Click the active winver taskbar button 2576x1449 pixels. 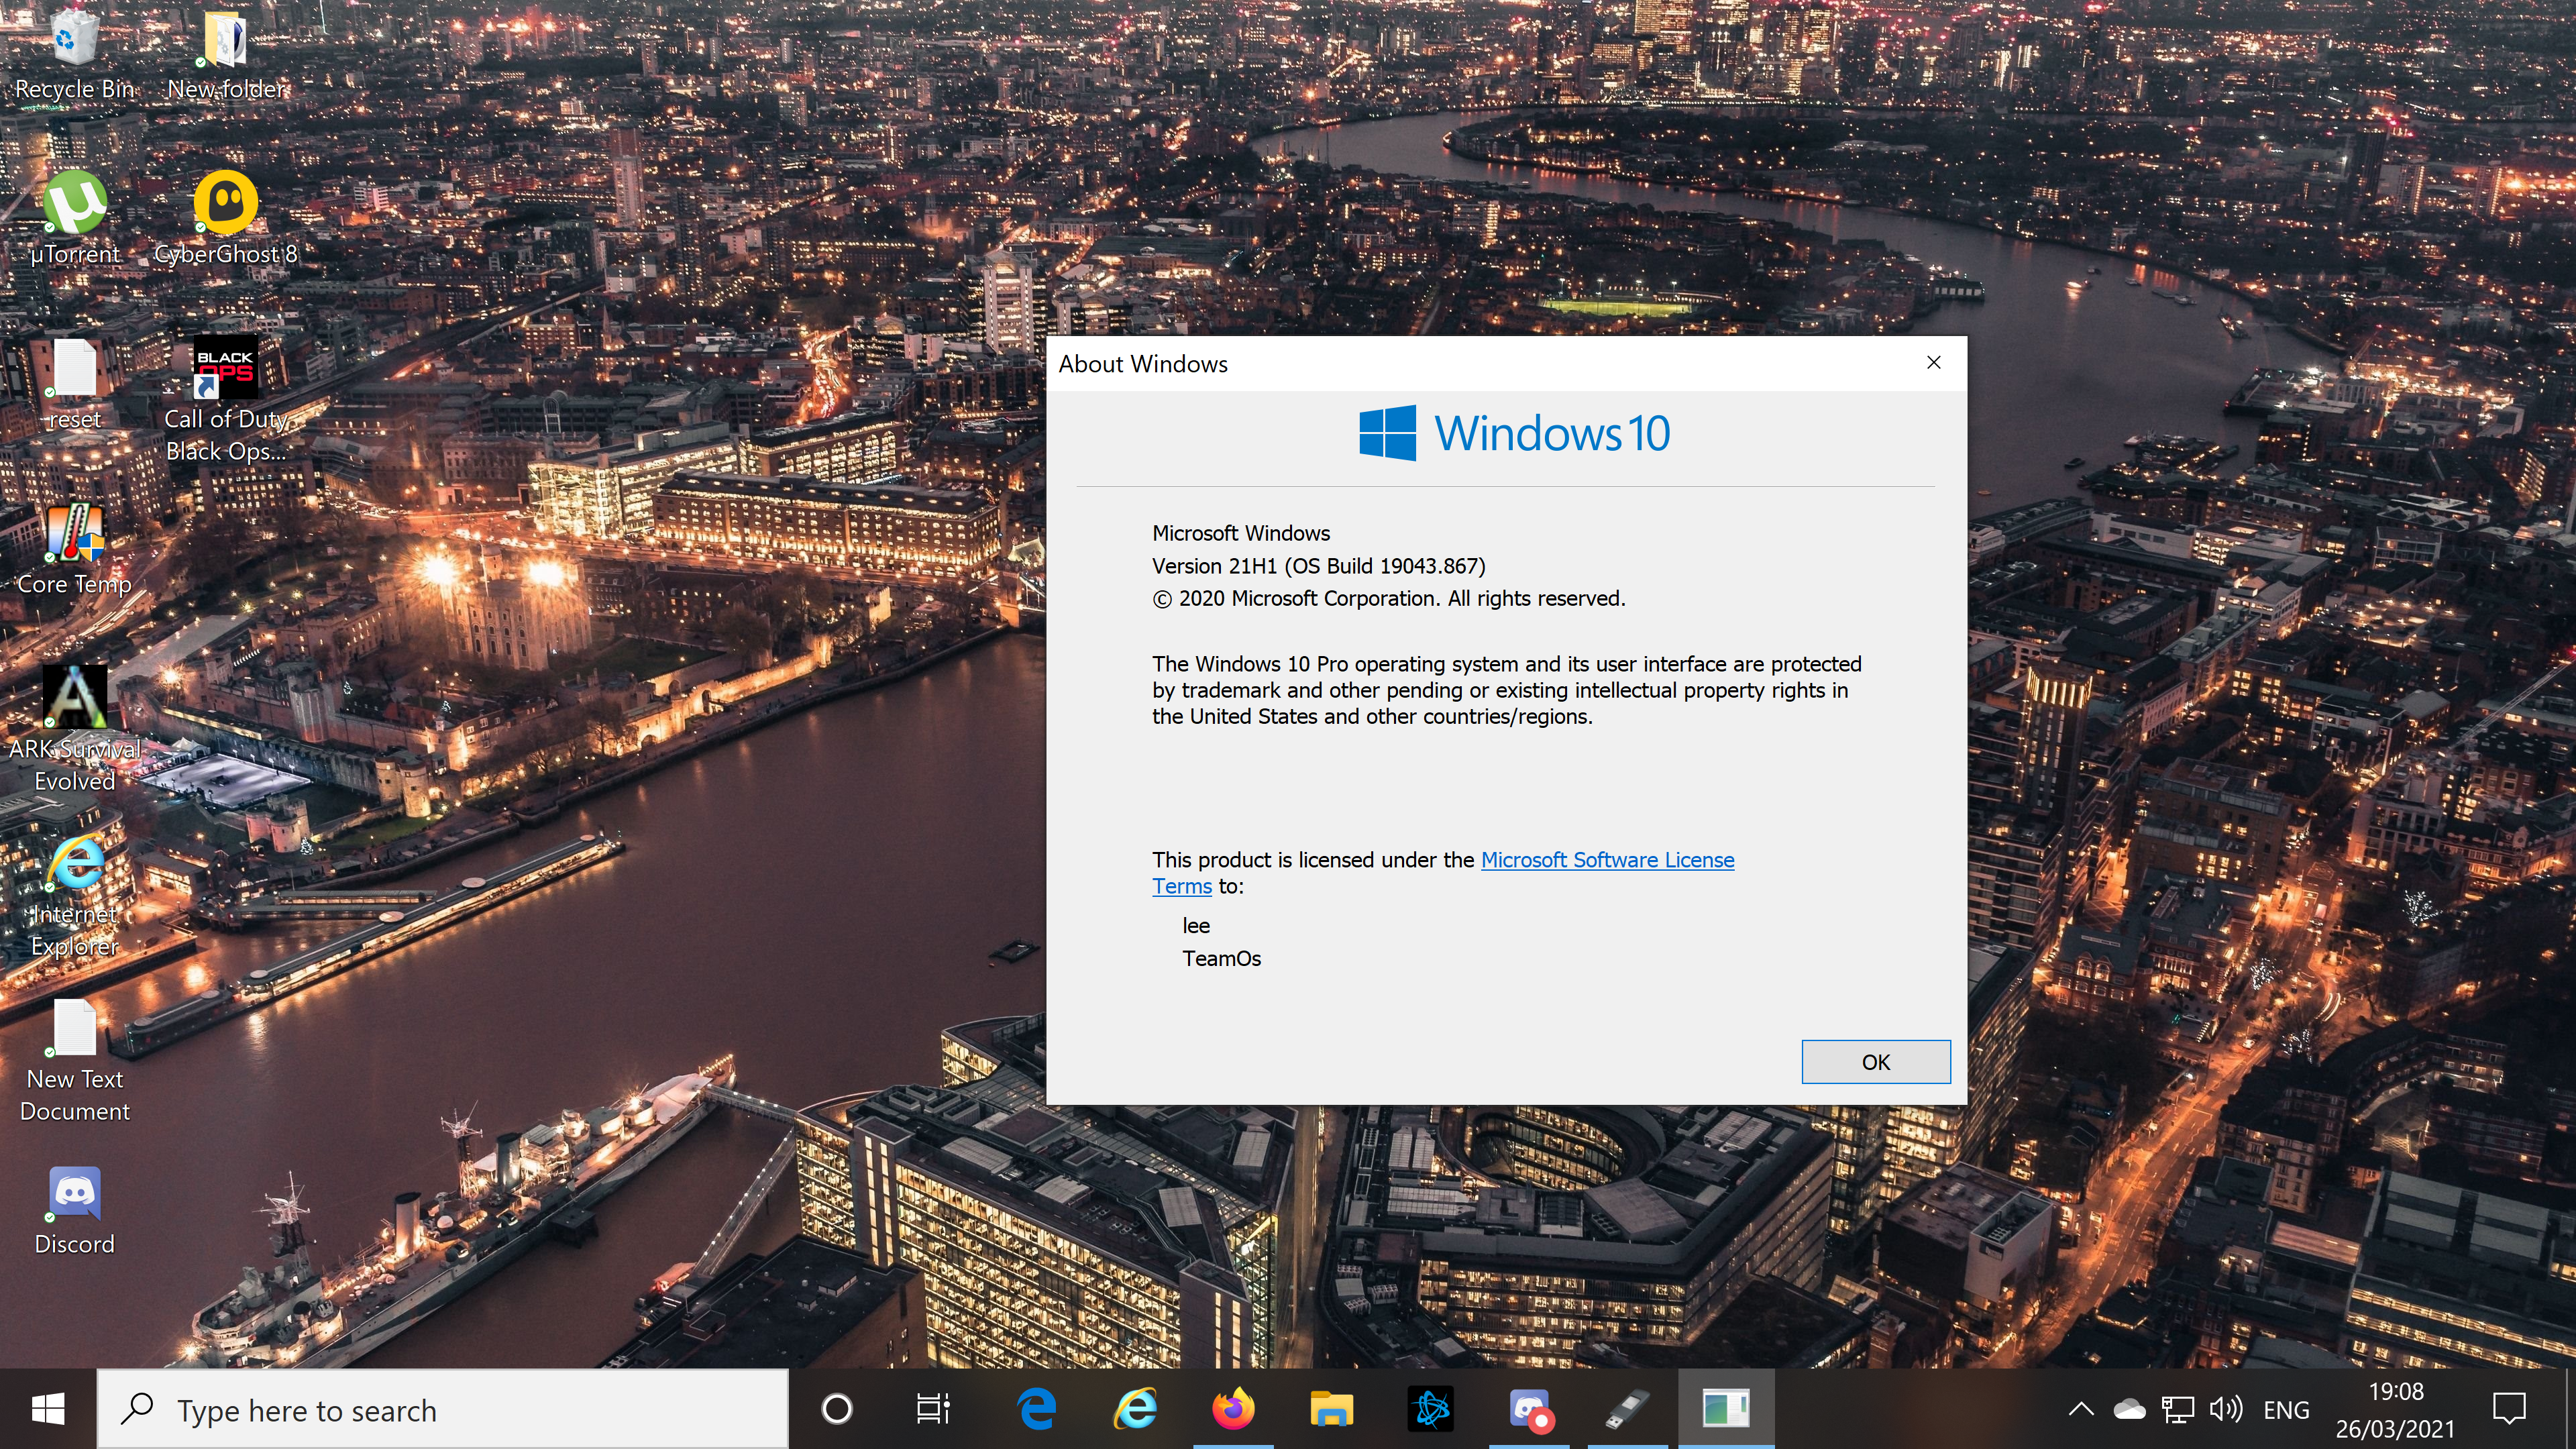pyautogui.click(x=1726, y=1409)
